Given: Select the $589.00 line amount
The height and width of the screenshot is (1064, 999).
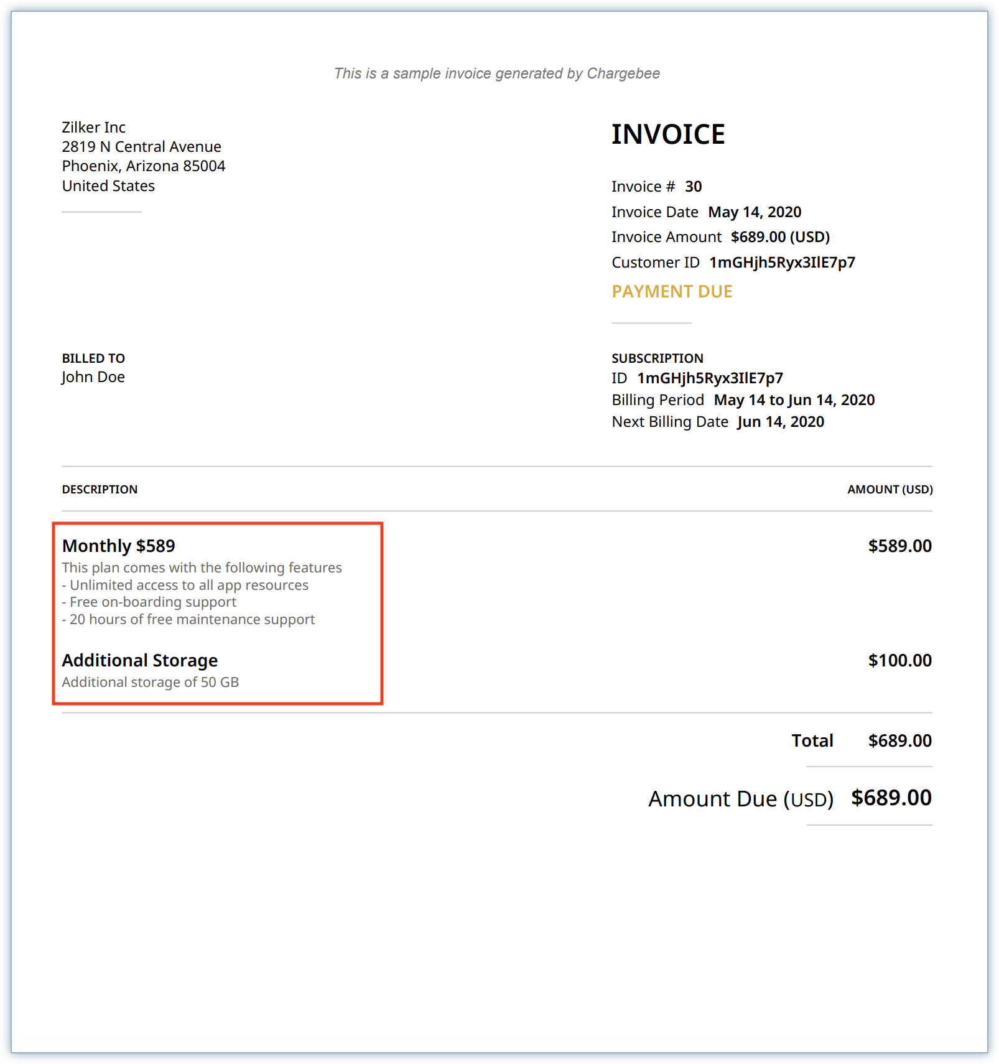Looking at the screenshot, I should [x=899, y=546].
